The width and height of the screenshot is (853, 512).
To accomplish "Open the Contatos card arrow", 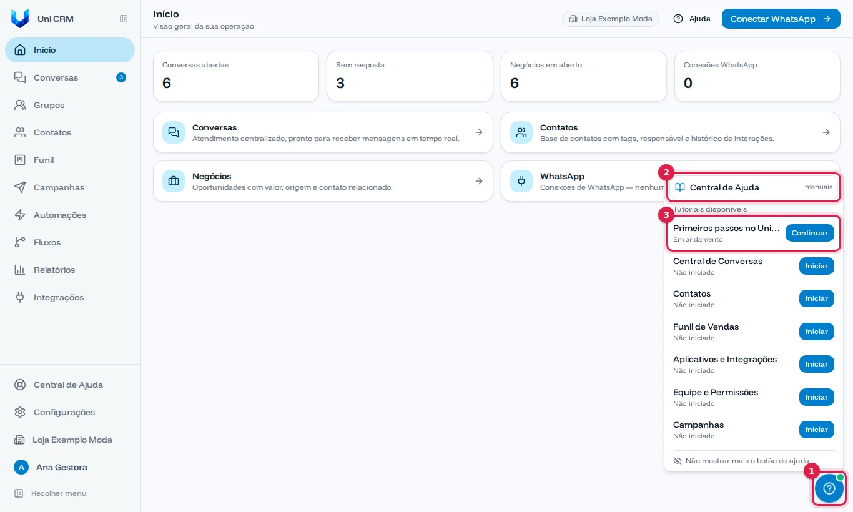I will click(x=826, y=132).
